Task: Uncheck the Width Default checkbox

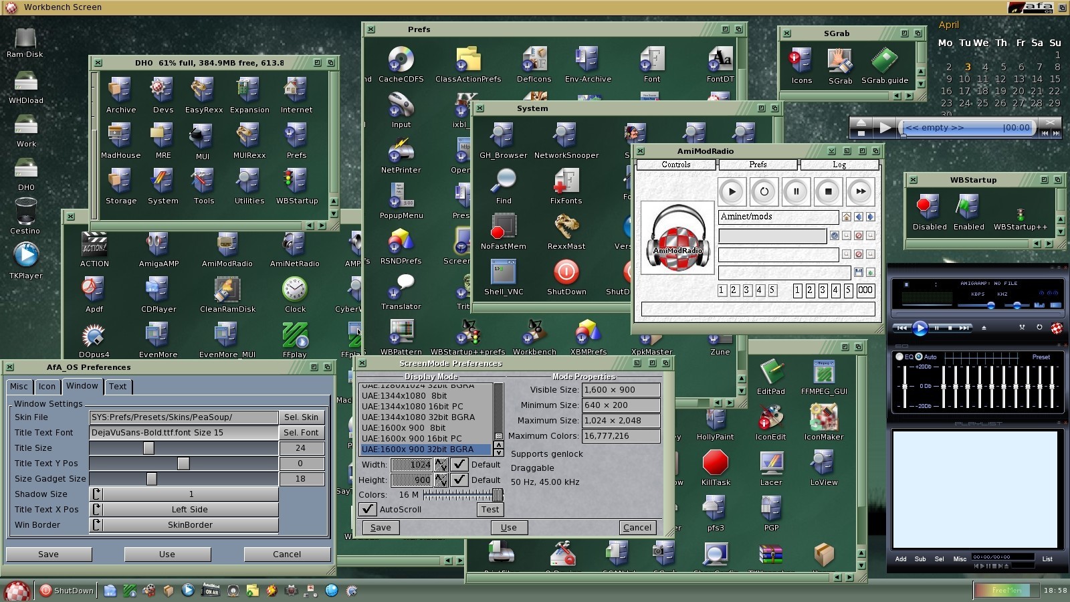Action: [x=459, y=464]
